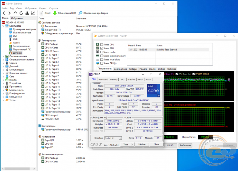Click Обновления BIOS green arrow button
Viewport: 238px width, 171px height.
[65, 13]
